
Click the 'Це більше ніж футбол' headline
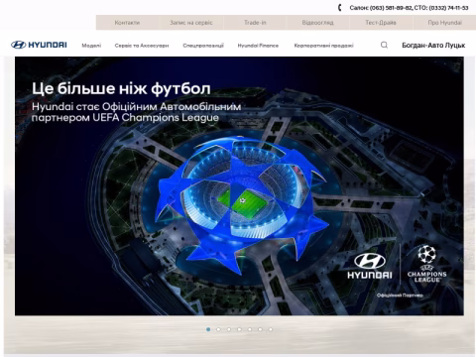(121, 88)
